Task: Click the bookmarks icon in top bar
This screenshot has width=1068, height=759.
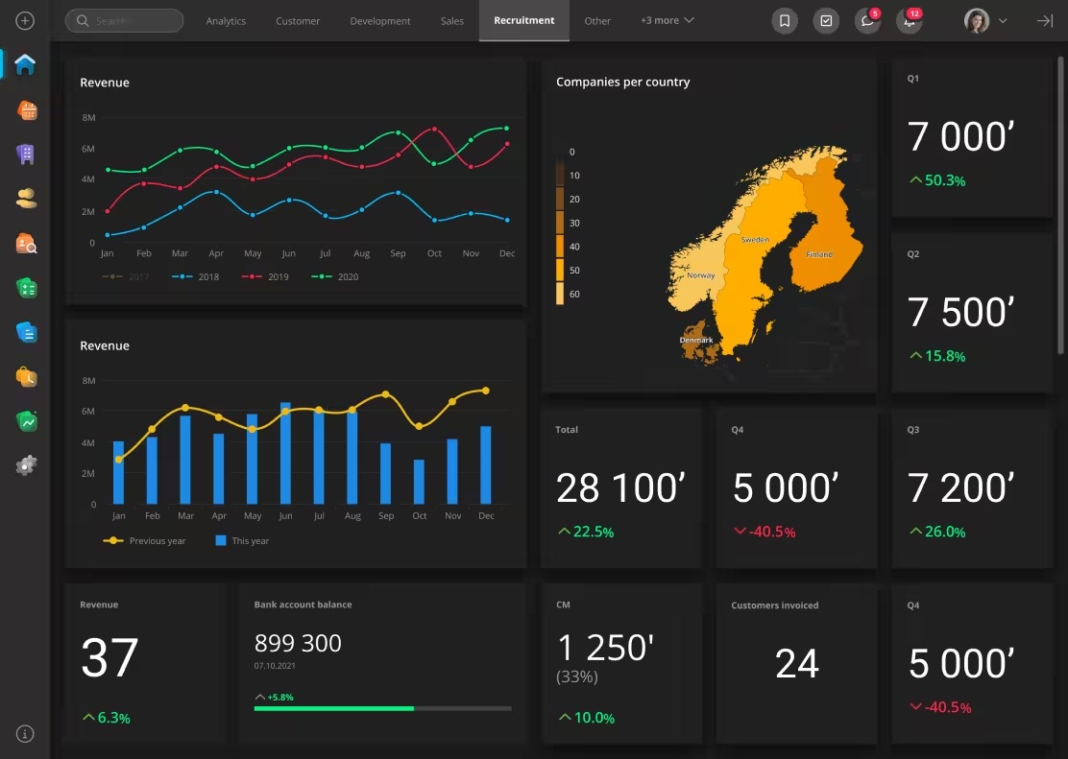Action: tap(785, 20)
